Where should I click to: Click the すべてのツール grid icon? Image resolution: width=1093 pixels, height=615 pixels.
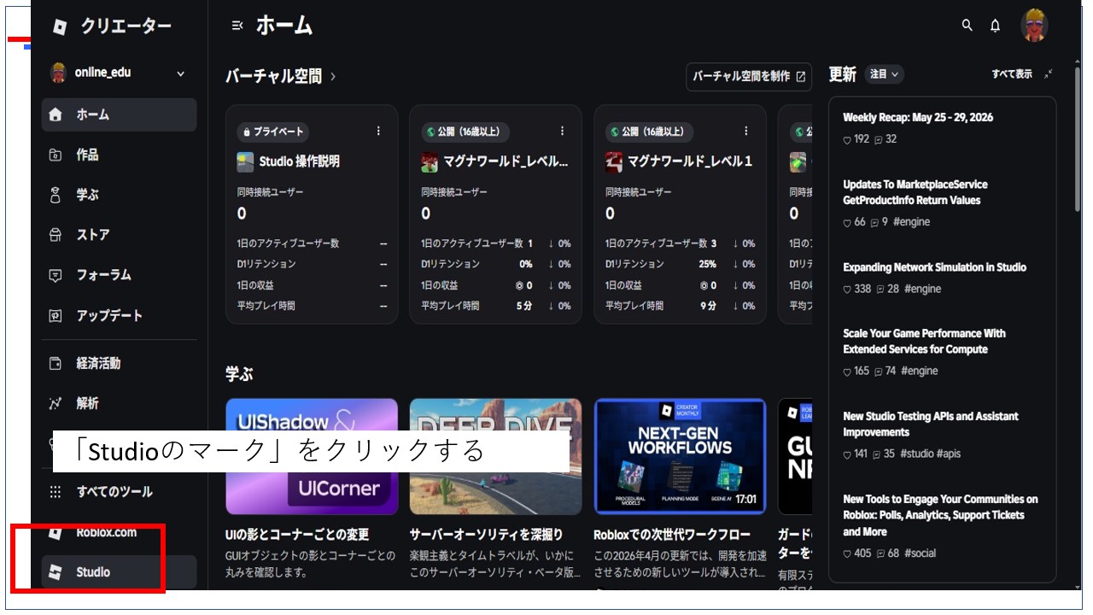pos(56,492)
